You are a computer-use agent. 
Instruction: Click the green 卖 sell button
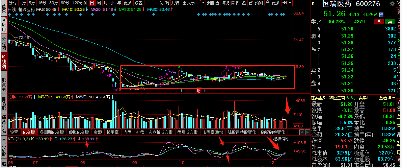tap(390, 22)
